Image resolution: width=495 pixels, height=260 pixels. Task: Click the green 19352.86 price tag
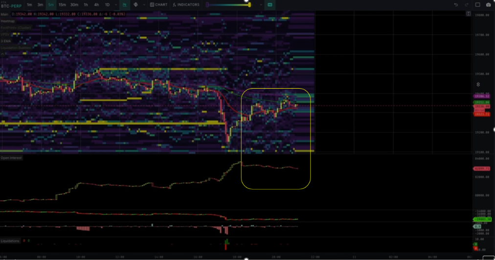[481, 102]
